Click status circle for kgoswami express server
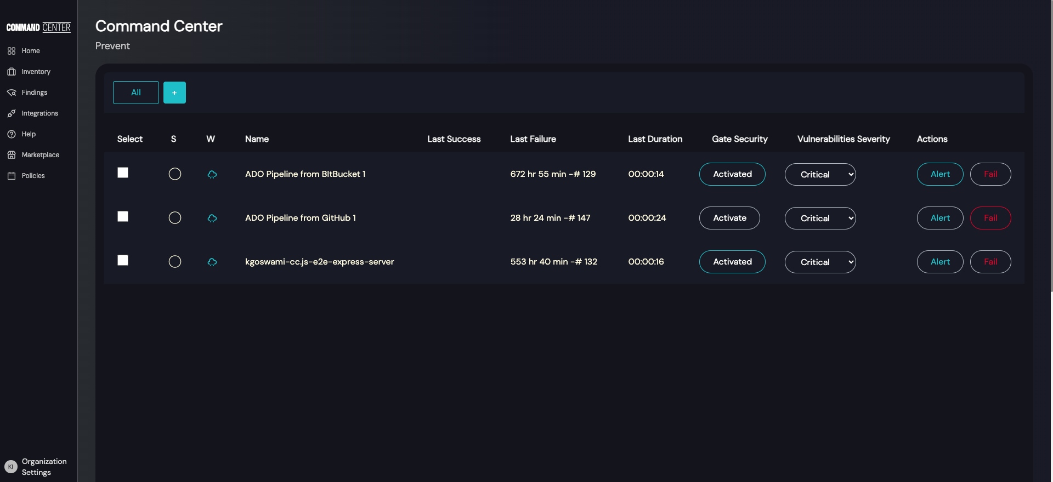 pyautogui.click(x=175, y=262)
